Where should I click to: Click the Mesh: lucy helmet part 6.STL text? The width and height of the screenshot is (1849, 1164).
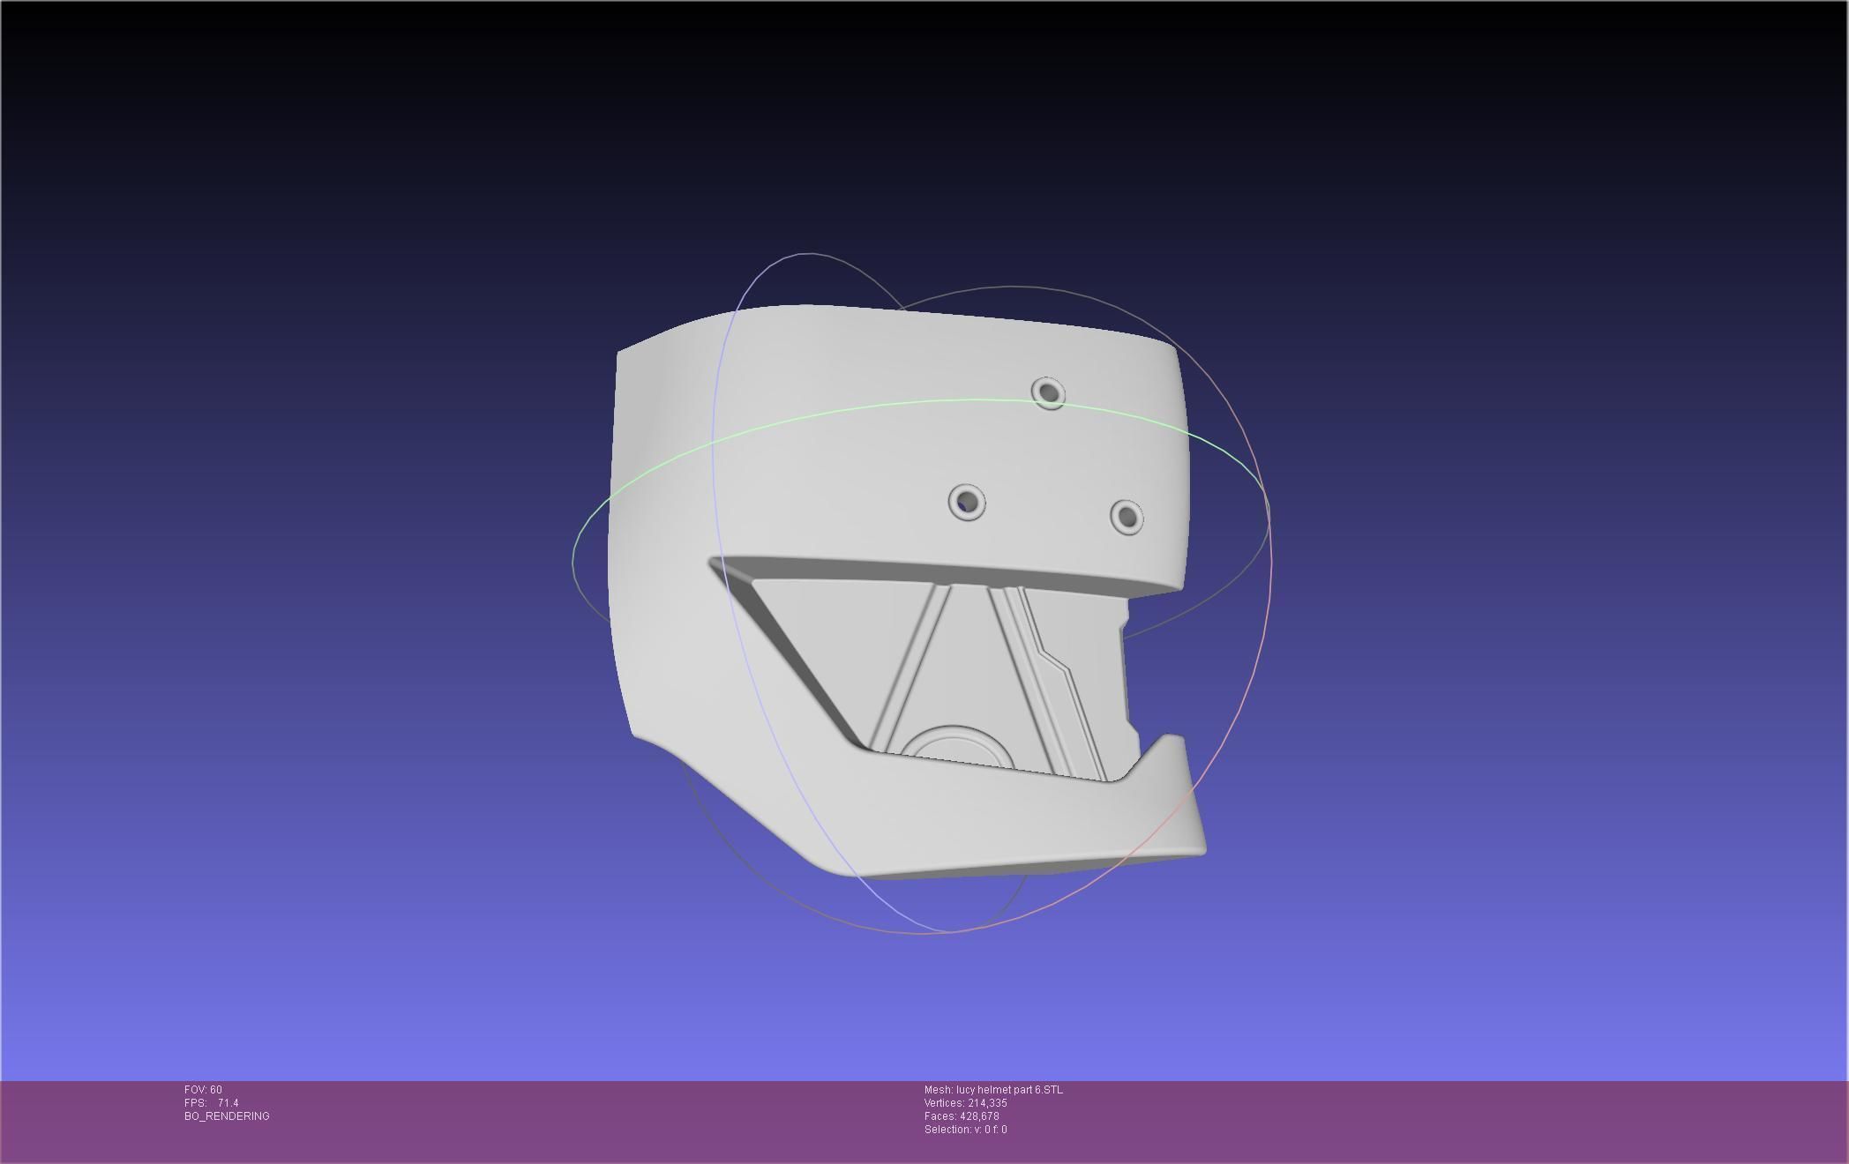[x=993, y=1090]
